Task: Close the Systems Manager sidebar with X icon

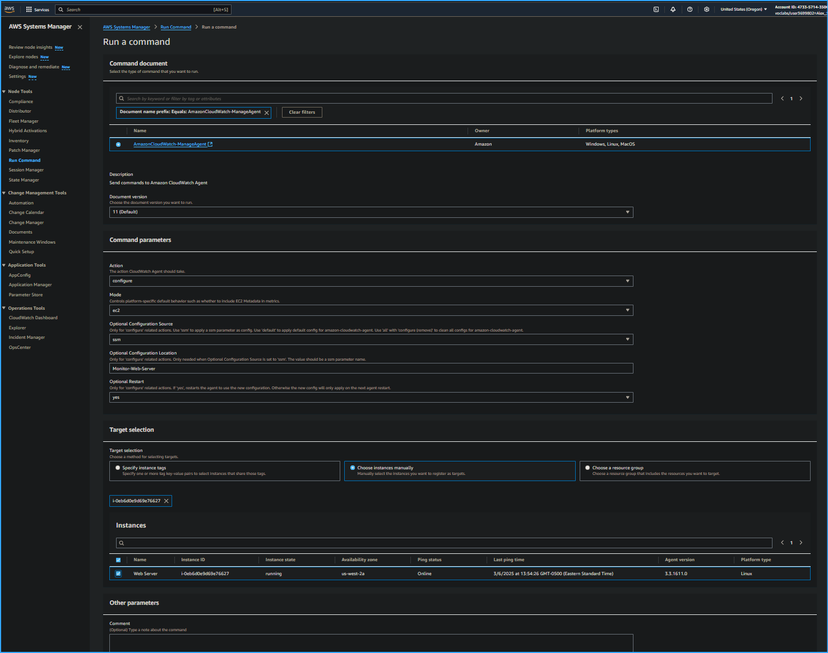Action: click(80, 26)
